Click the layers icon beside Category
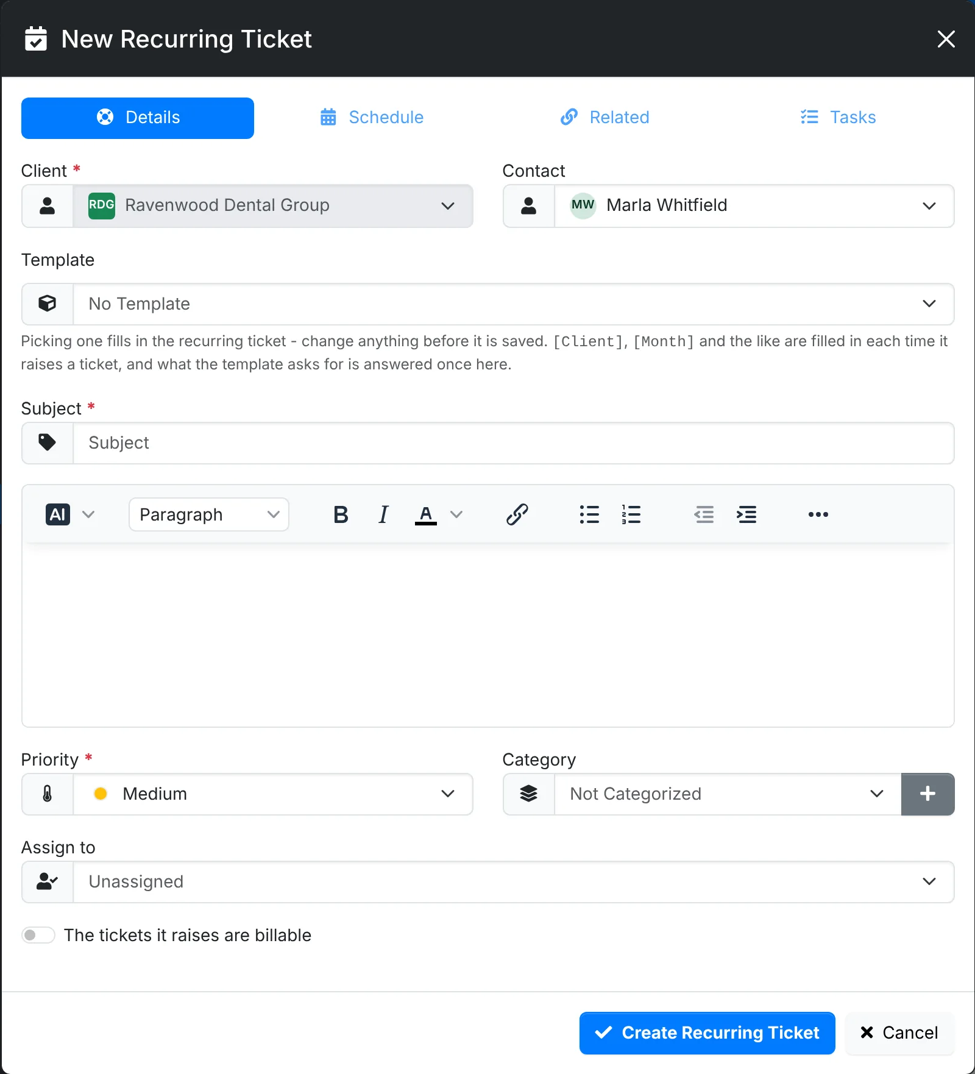Viewport: 975px width, 1074px height. (x=529, y=794)
